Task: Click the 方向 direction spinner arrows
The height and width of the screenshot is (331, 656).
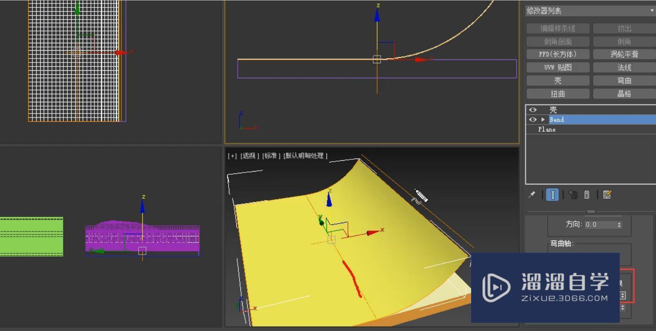Action: click(x=619, y=224)
